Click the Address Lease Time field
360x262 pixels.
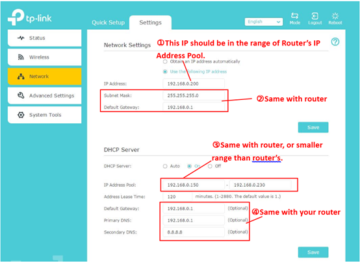[x=177, y=196]
